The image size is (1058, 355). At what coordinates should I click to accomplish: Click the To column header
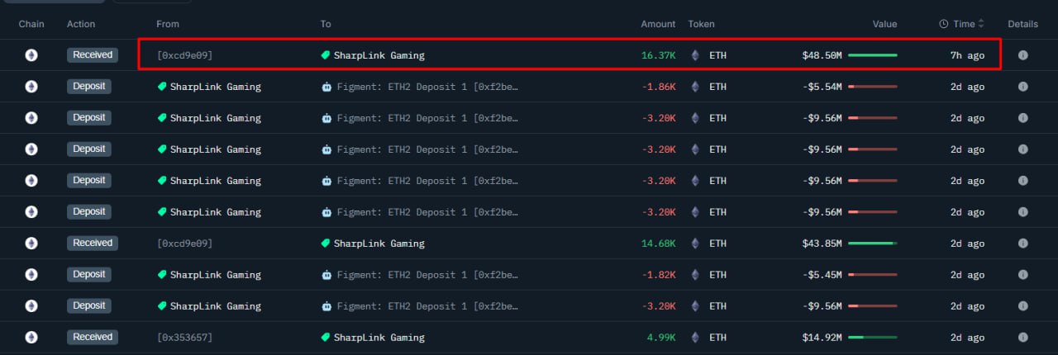pos(326,24)
